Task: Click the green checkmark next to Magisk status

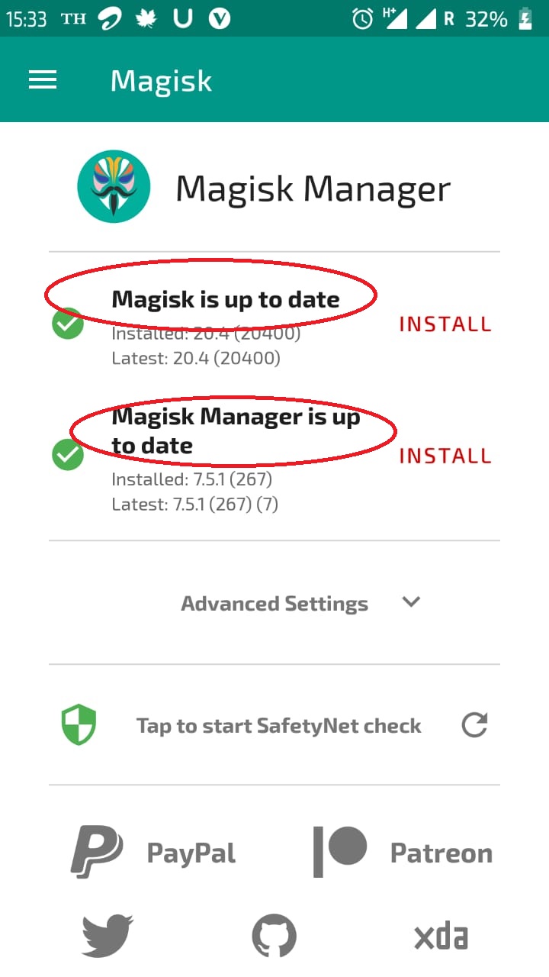Action: pyautogui.click(x=68, y=324)
